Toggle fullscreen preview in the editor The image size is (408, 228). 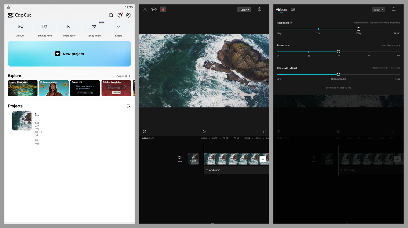[x=144, y=132]
